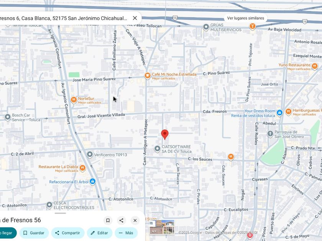Select the Verificentro T0913 marker icon

tap(90, 154)
